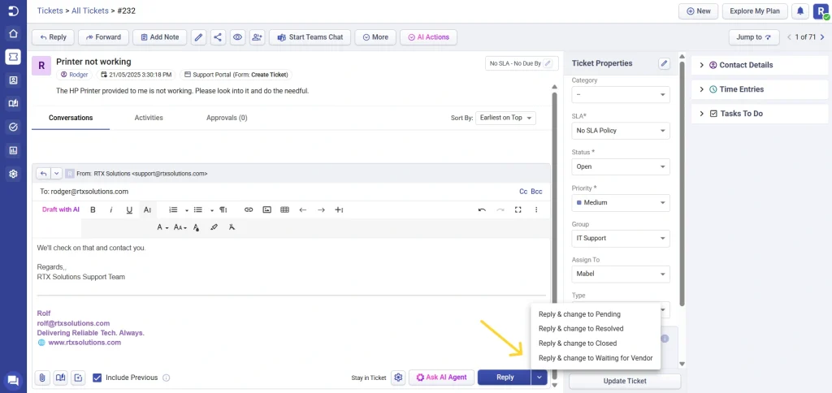Select Reply & change to Waiting for Vendor

click(596, 358)
